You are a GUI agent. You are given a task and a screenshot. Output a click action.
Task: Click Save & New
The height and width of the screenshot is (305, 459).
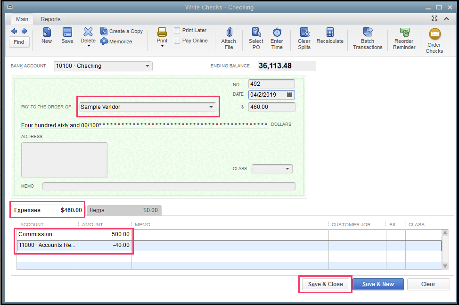(378, 284)
